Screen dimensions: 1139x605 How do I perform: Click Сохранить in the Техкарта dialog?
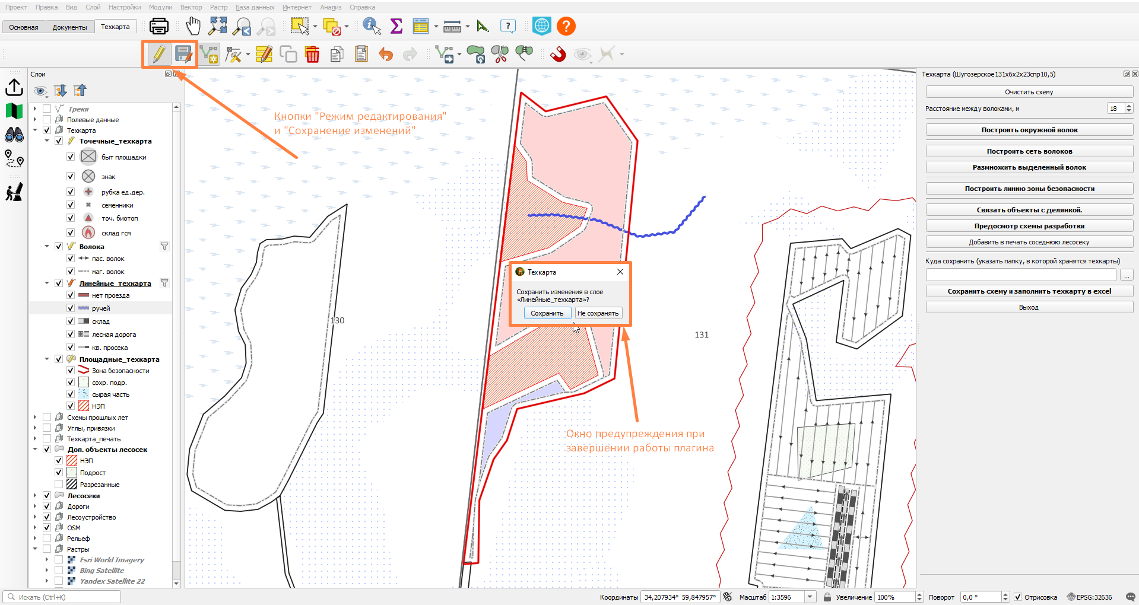click(547, 313)
